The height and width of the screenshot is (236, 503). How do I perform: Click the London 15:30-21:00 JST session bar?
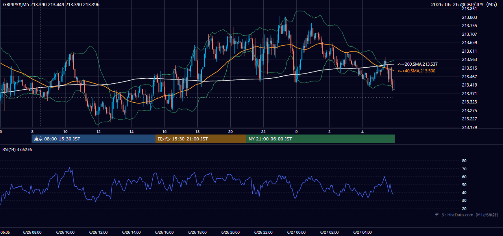tap(201, 139)
